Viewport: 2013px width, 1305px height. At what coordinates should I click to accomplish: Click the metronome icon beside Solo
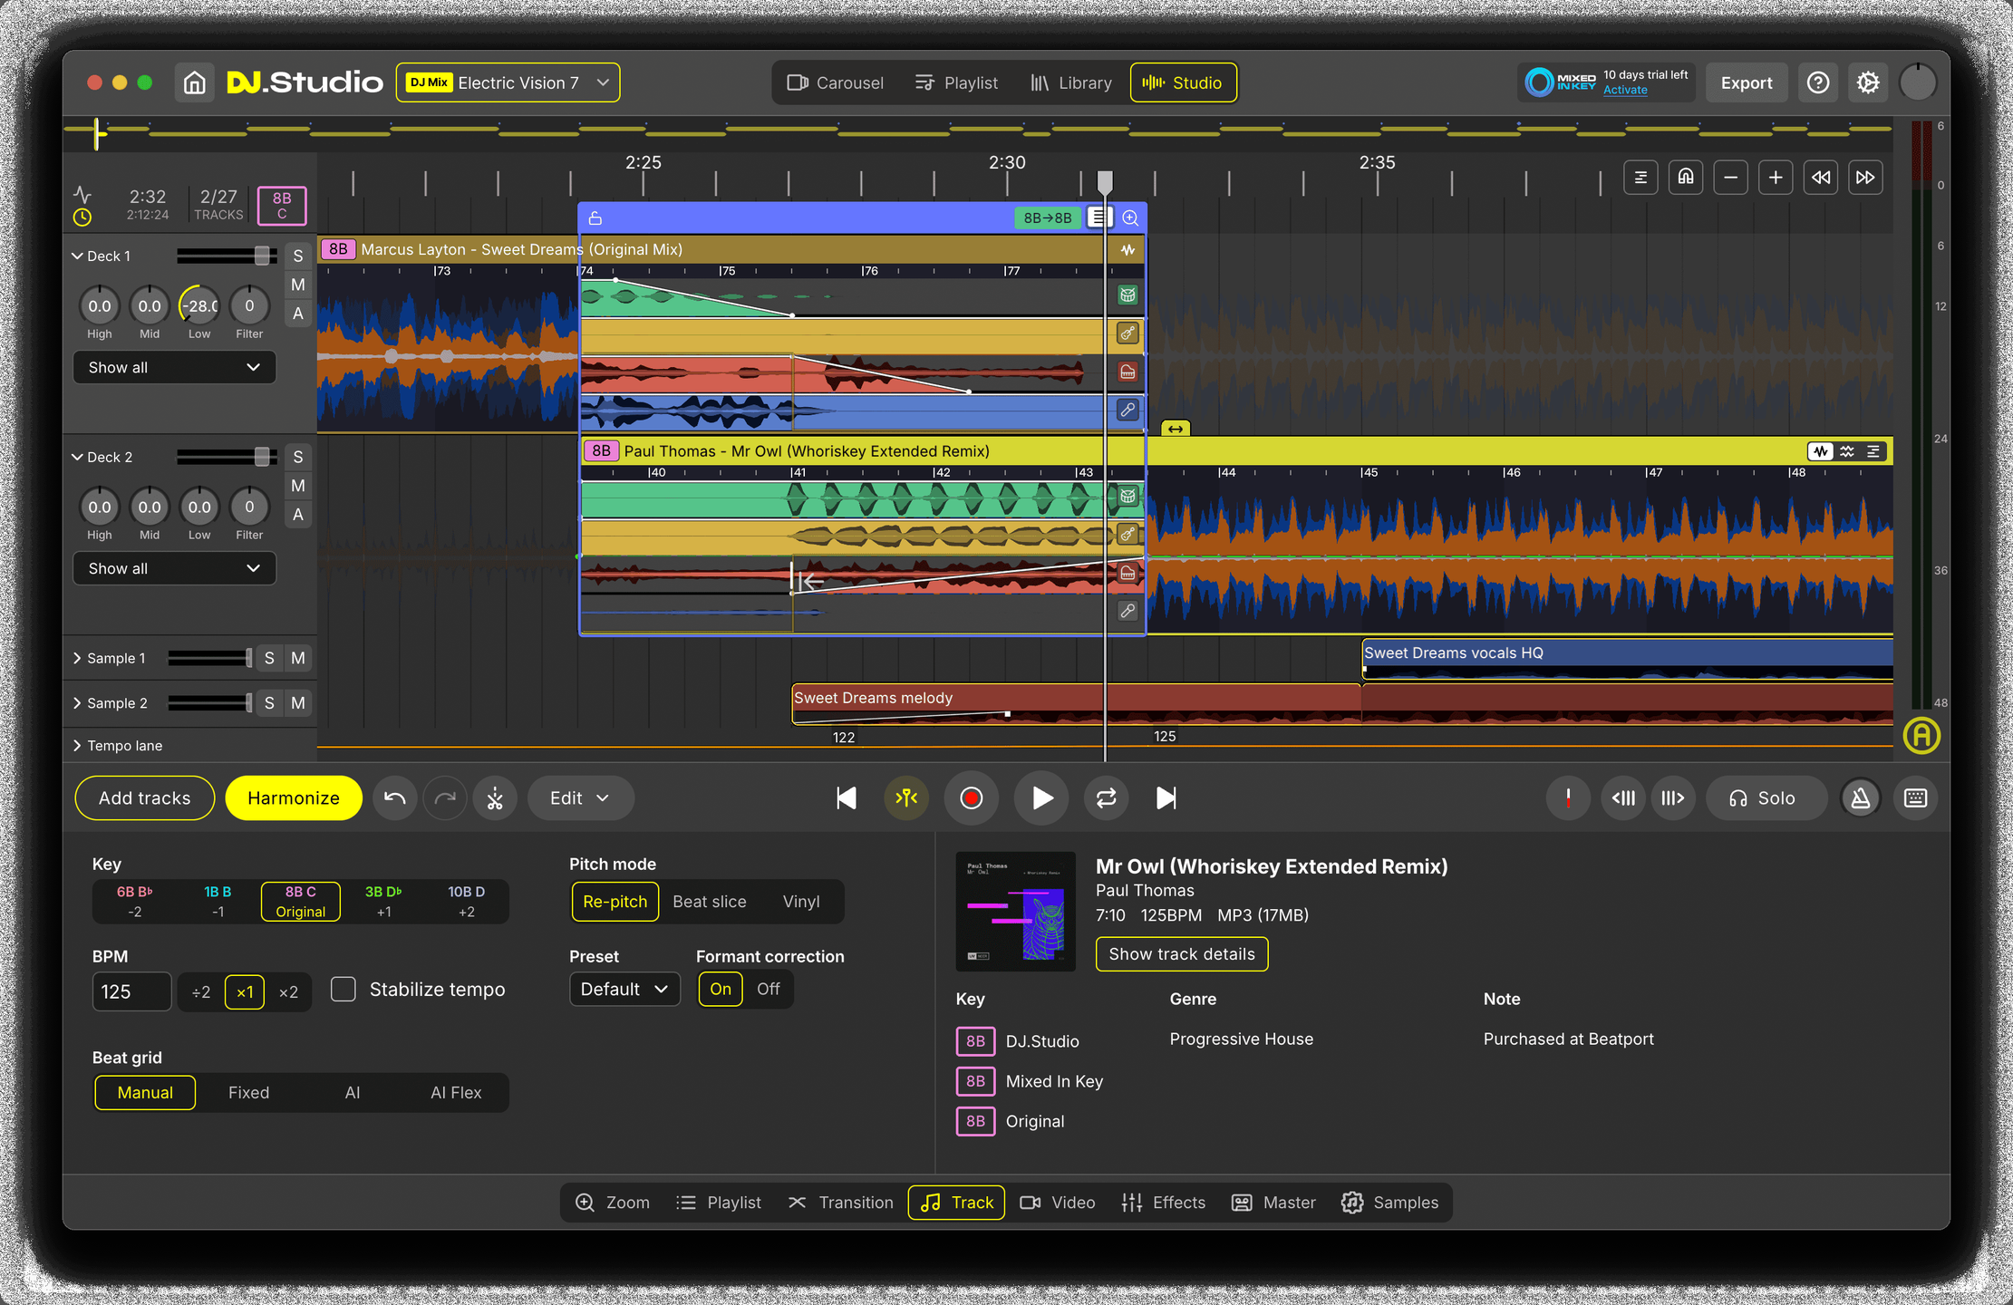click(x=1860, y=798)
